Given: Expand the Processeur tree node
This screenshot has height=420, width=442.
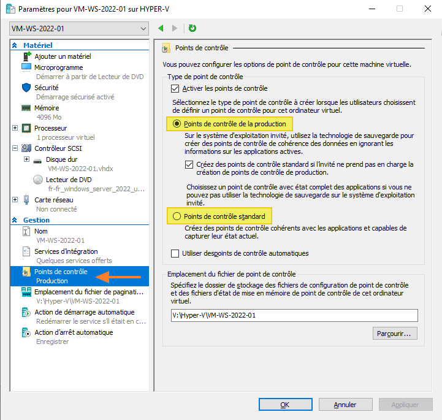Looking at the screenshot, I should coord(15,128).
